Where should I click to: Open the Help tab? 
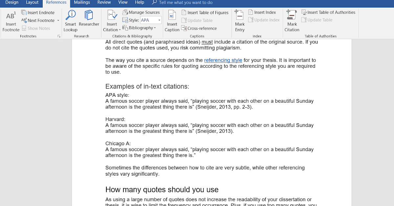(140, 2)
